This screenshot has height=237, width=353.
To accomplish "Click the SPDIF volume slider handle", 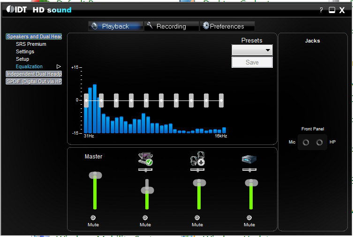I will tap(251, 183).
